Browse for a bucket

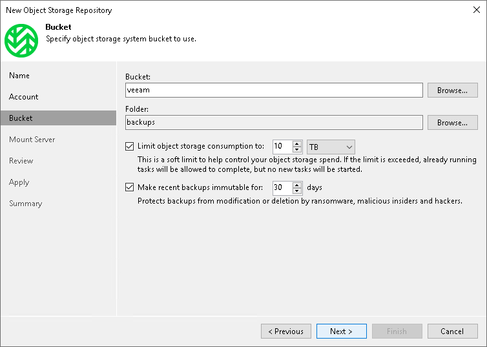(x=453, y=90)
